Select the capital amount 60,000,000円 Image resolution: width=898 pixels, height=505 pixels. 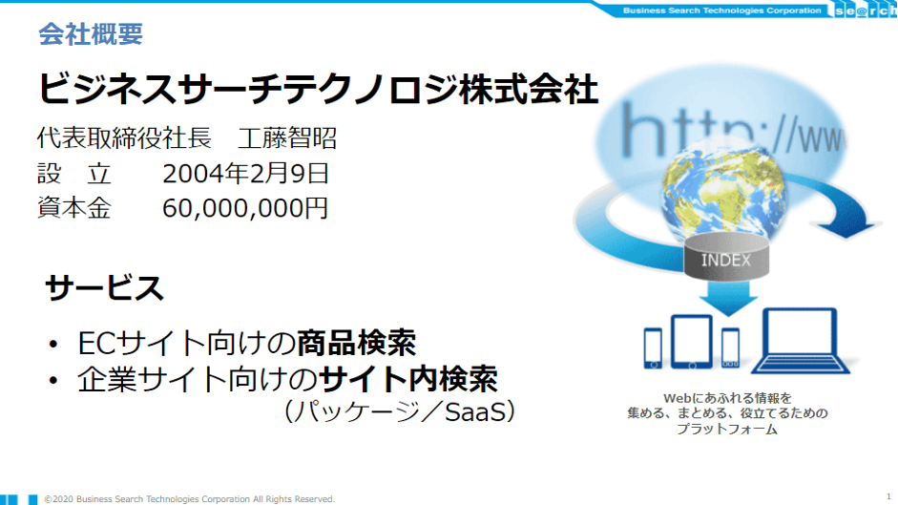245,208
